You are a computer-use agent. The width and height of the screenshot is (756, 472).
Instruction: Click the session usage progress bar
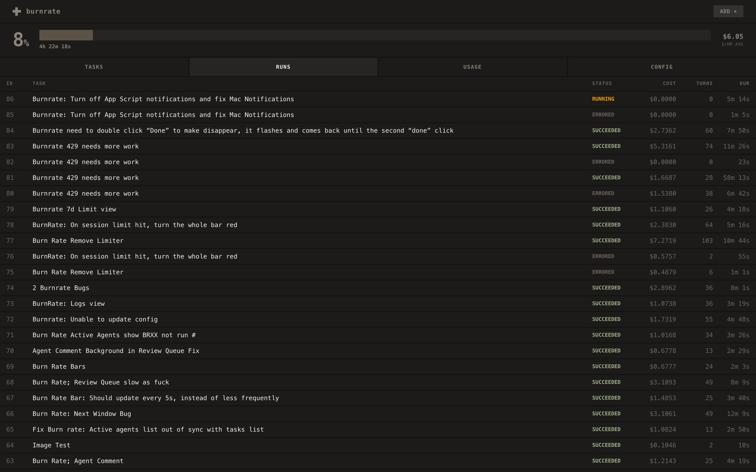point(375,35)
